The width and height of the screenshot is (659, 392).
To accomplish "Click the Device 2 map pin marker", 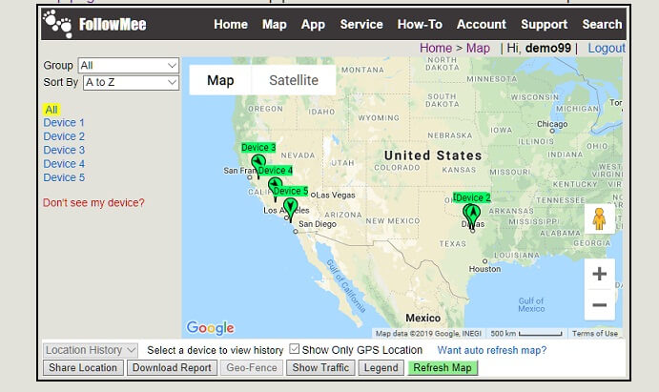I will point(472,216).
